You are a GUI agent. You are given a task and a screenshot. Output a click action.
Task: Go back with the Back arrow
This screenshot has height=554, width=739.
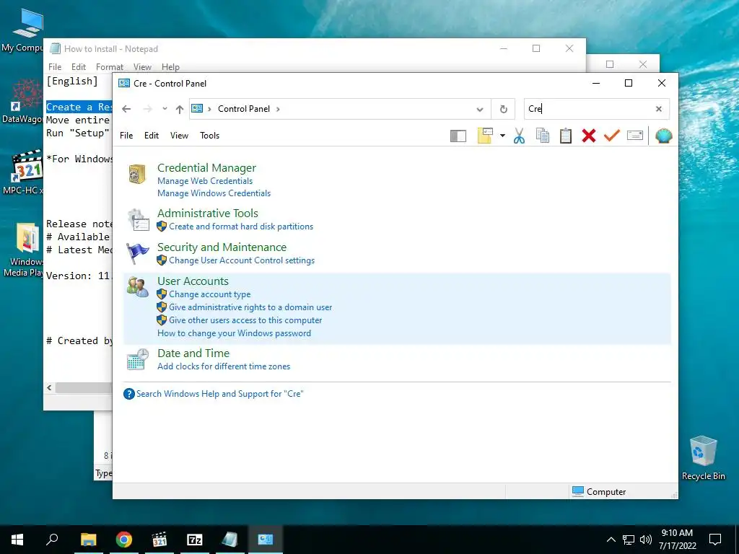point(126,109)
